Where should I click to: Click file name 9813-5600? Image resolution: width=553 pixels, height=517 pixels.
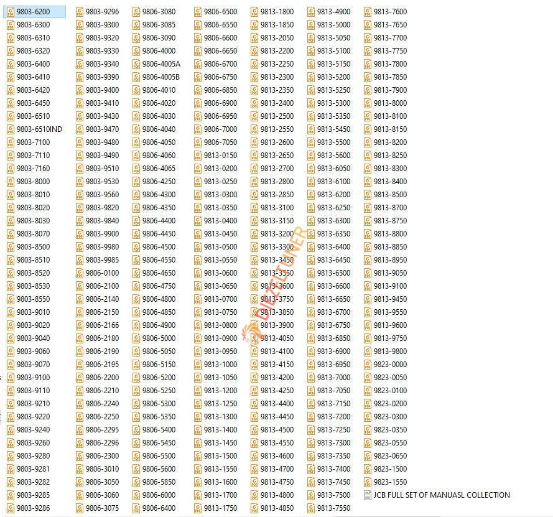[333, 156]
